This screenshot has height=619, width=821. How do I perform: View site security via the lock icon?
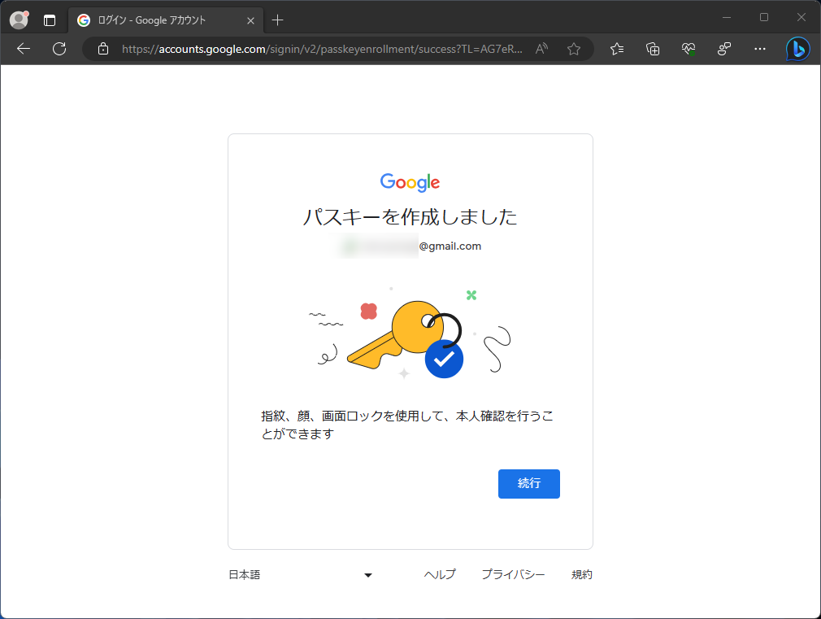(102, 49)
